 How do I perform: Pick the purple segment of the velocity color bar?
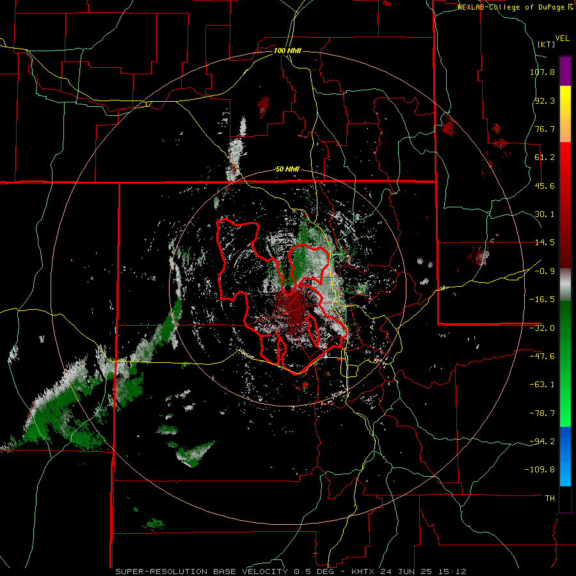point(565,71)
